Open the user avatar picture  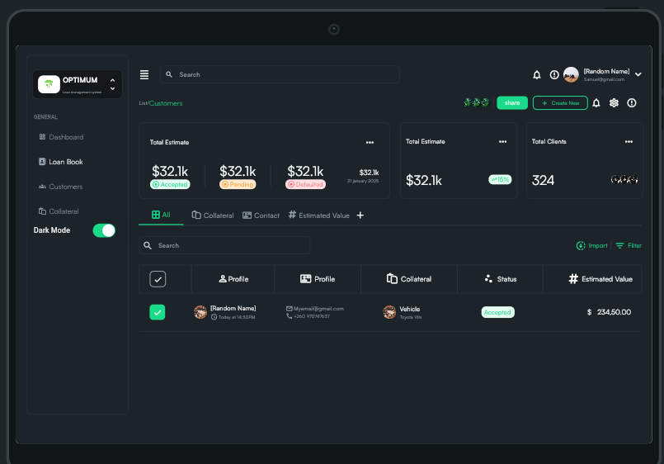click(x=571, y=74)
